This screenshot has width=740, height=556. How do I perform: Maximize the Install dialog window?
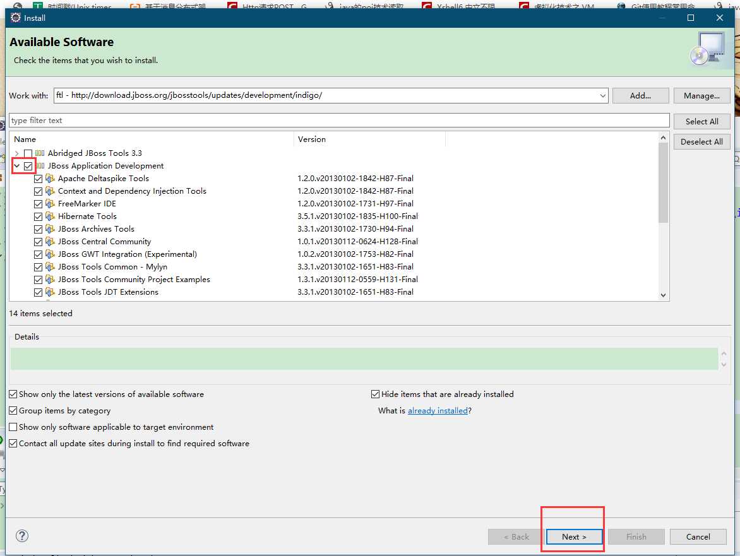[691, 18]
